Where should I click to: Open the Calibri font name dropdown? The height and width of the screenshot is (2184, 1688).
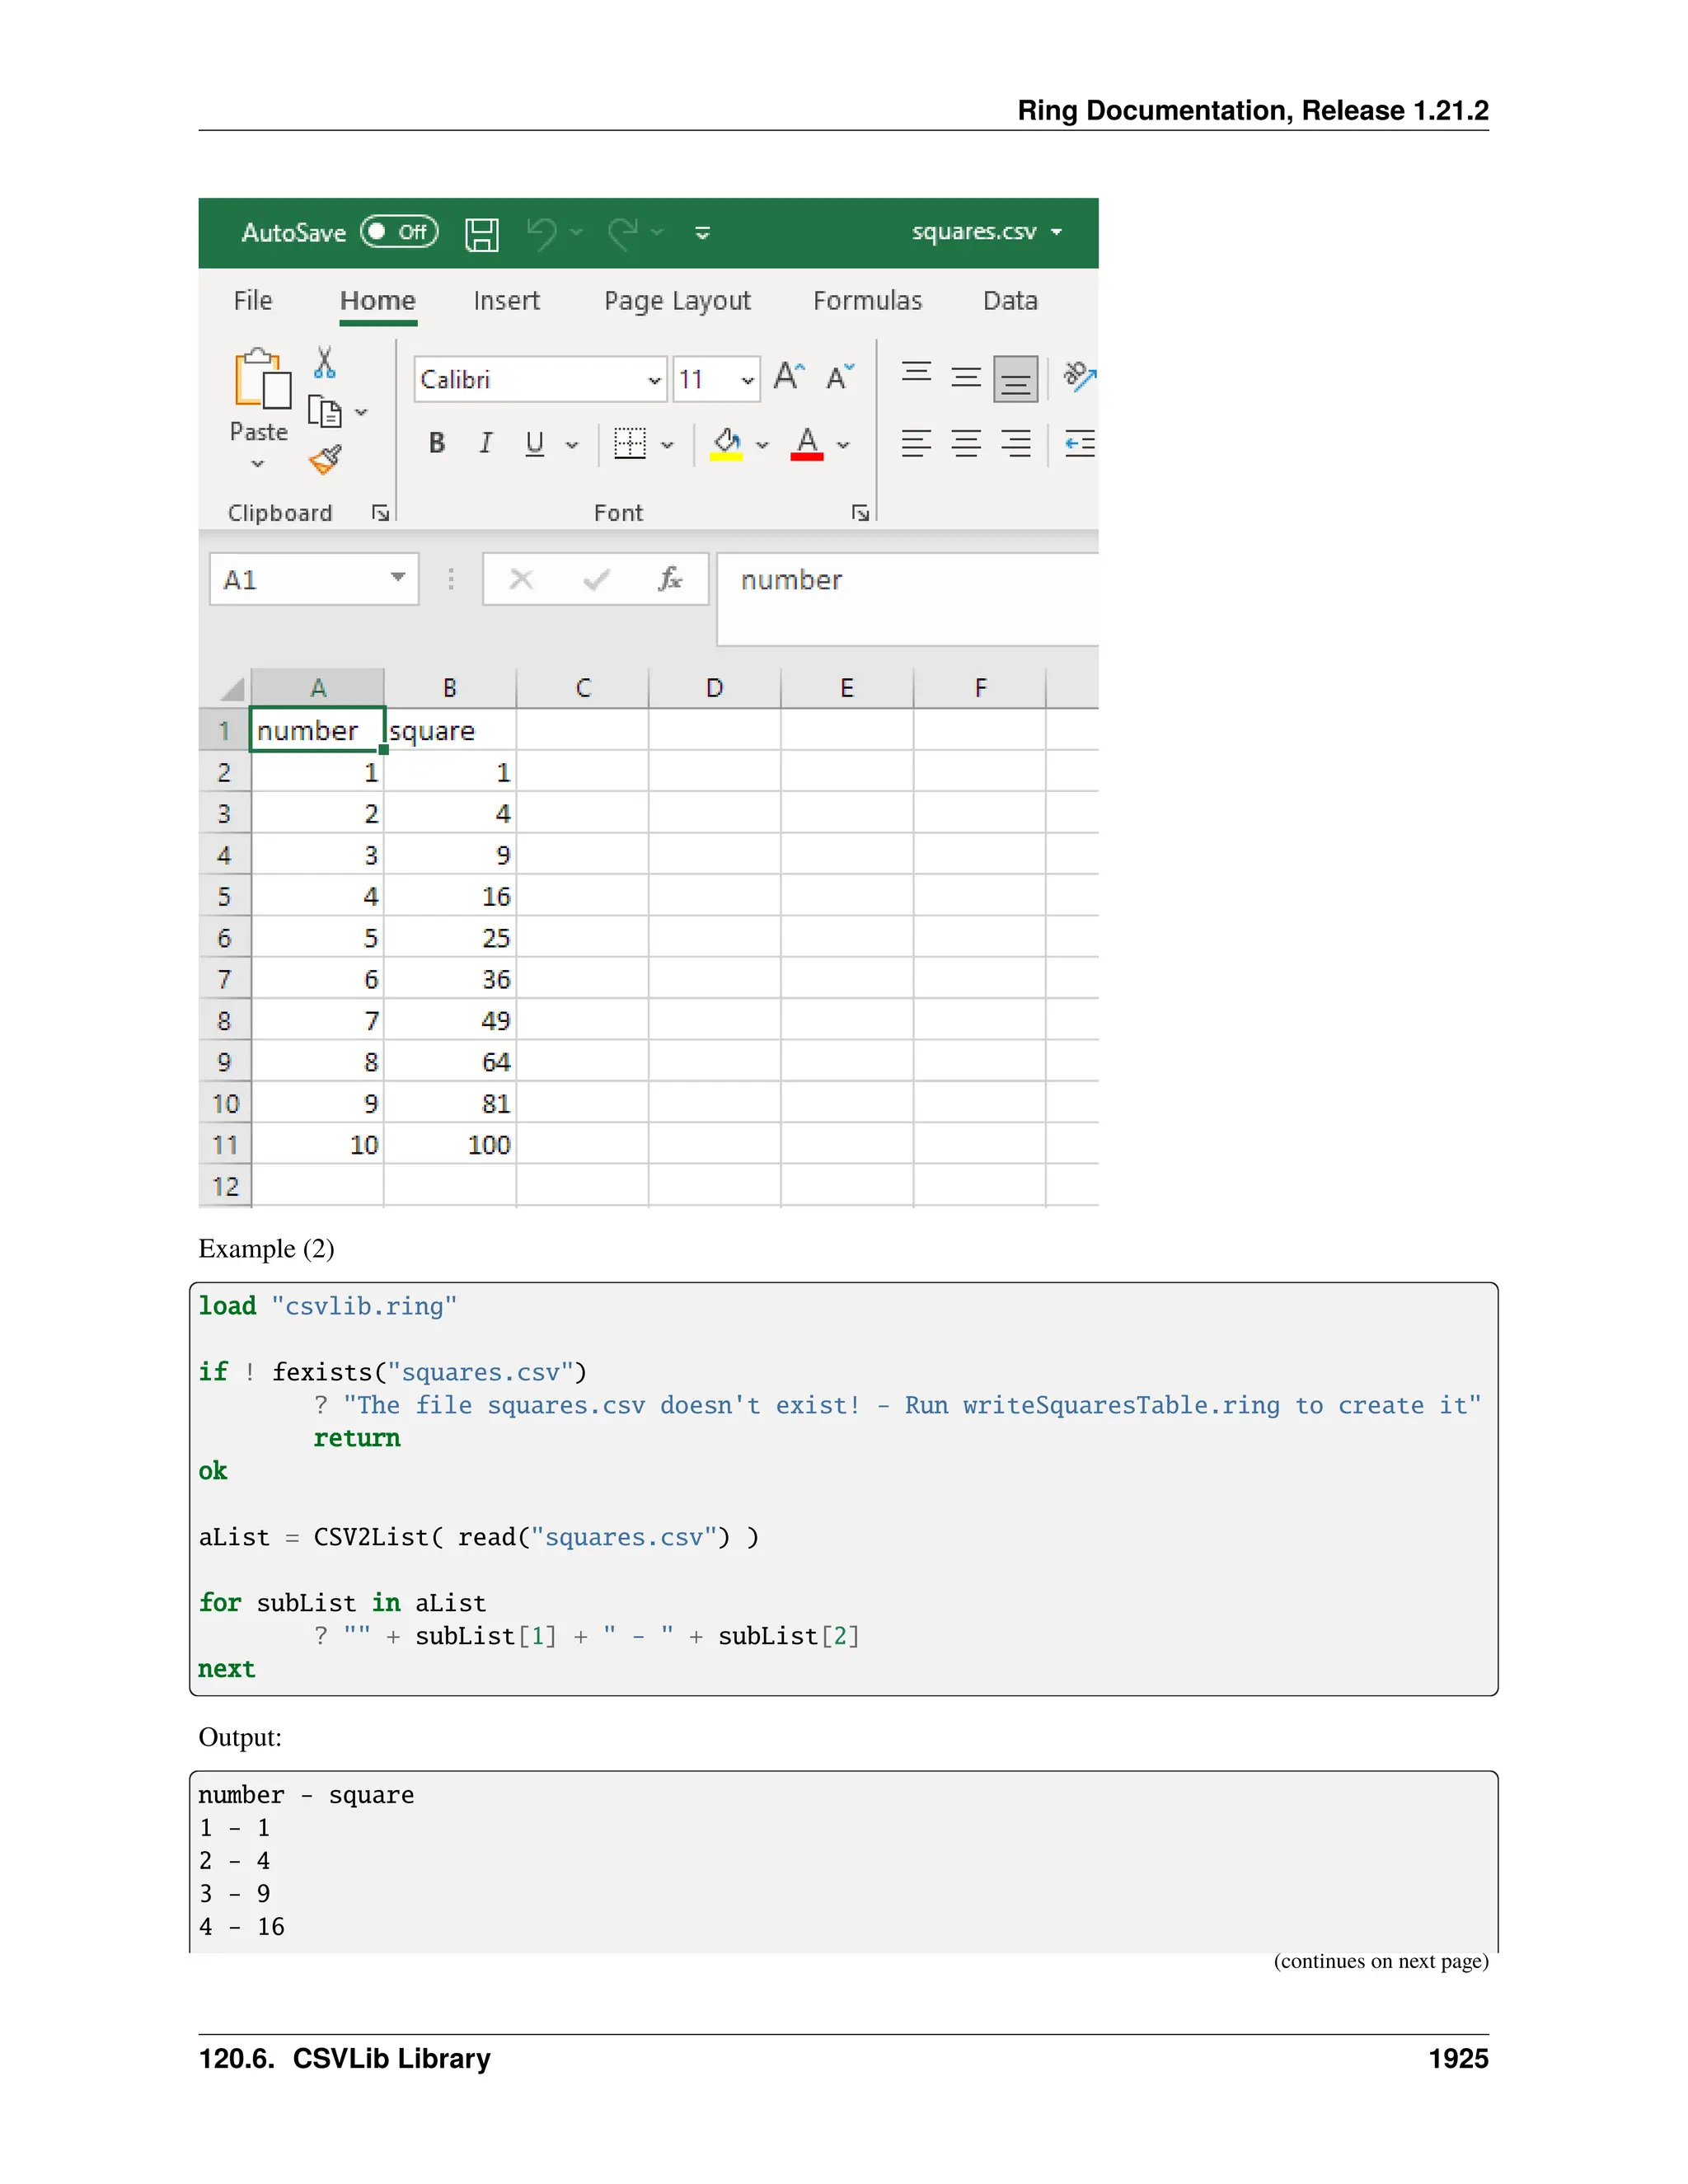coord(654,381)
